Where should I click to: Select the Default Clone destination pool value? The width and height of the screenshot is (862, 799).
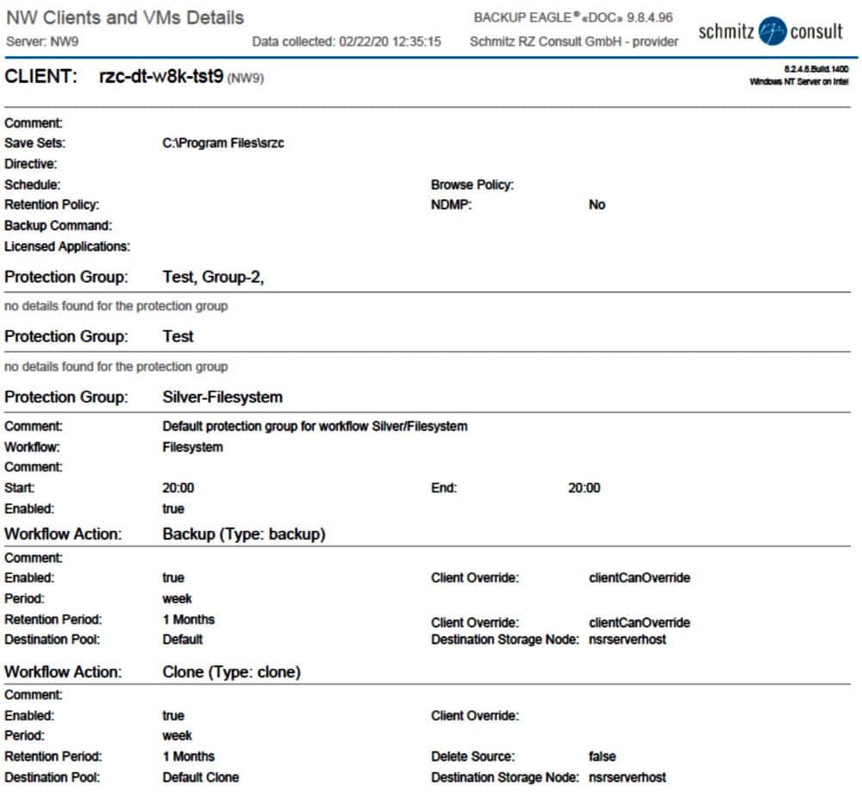pos(201,777)
